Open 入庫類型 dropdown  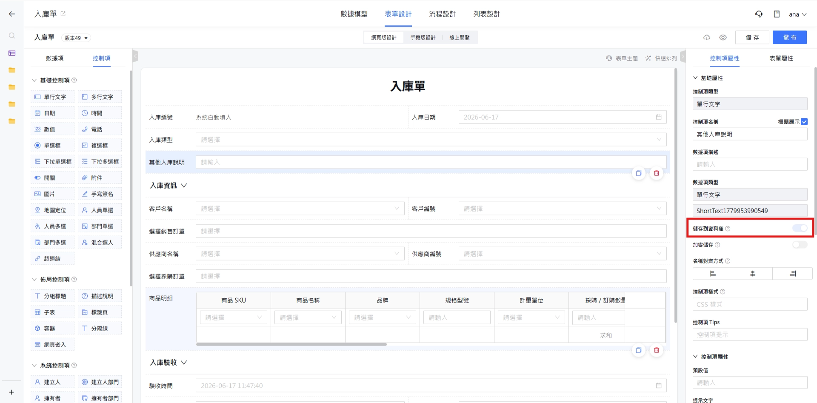[431, 140]
